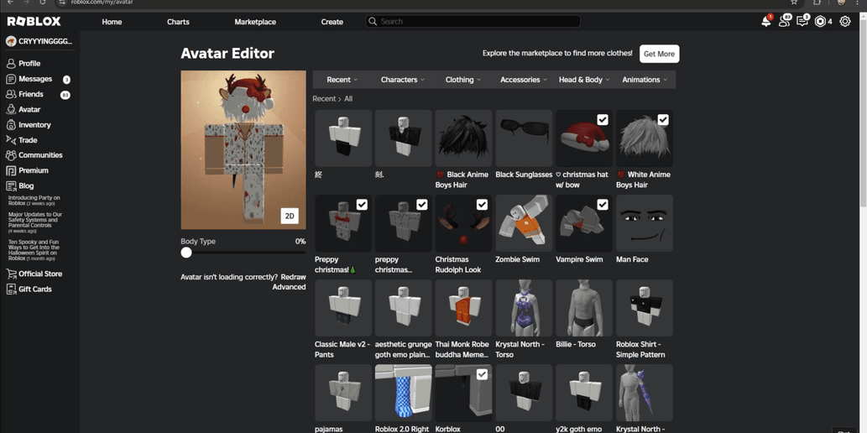This screenshot has width=867, height=433.
Task: Toggle the 2D avatar view
Action: pyautogui.click(x=290, y=216)
